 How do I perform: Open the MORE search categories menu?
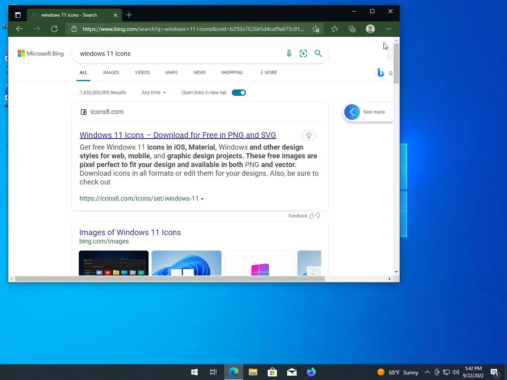tap(269, 72)
